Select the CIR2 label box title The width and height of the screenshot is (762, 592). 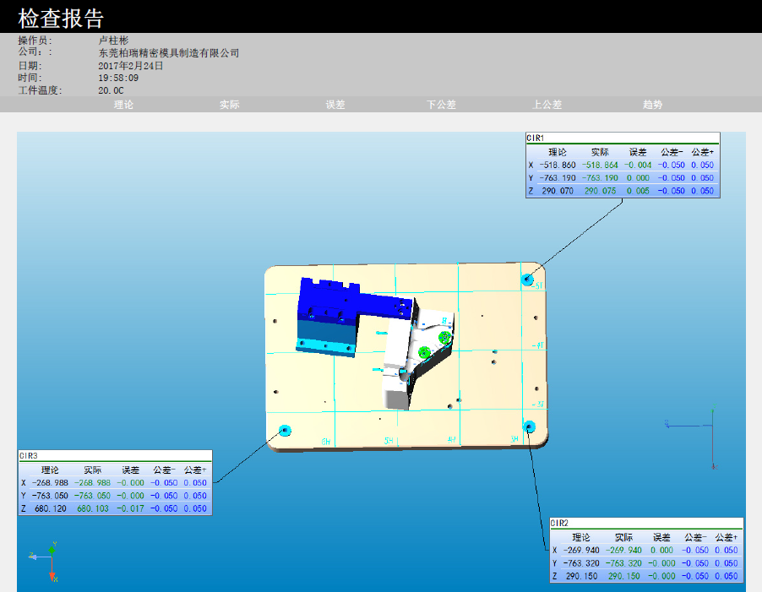click(x=559, y=523)
